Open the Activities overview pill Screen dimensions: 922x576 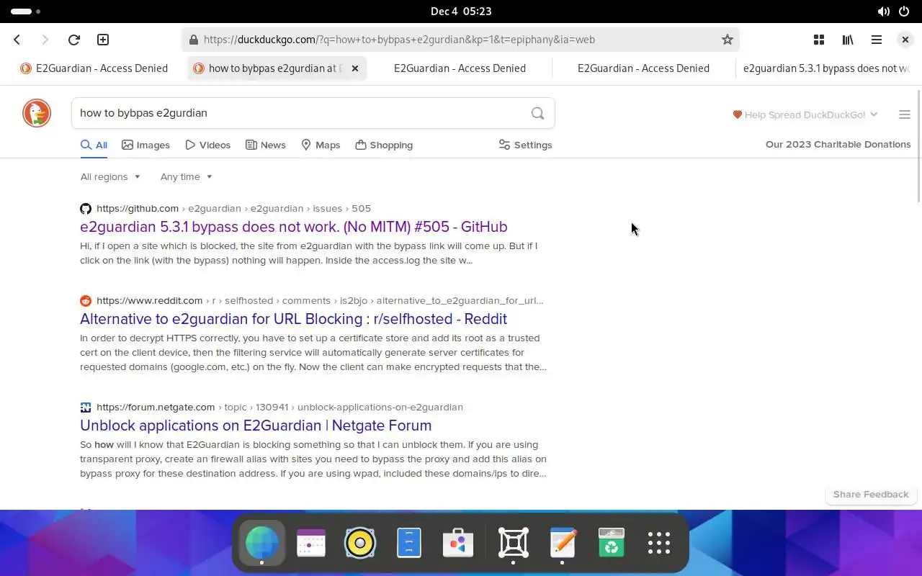[26, 12]
